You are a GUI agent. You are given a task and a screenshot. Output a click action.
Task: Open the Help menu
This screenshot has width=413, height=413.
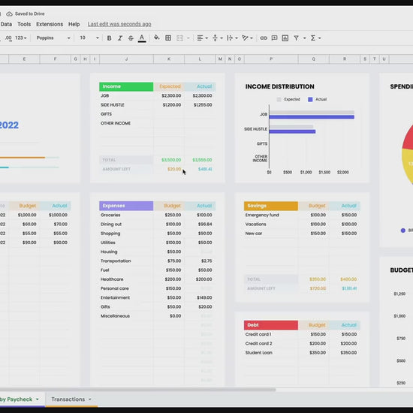74,24
